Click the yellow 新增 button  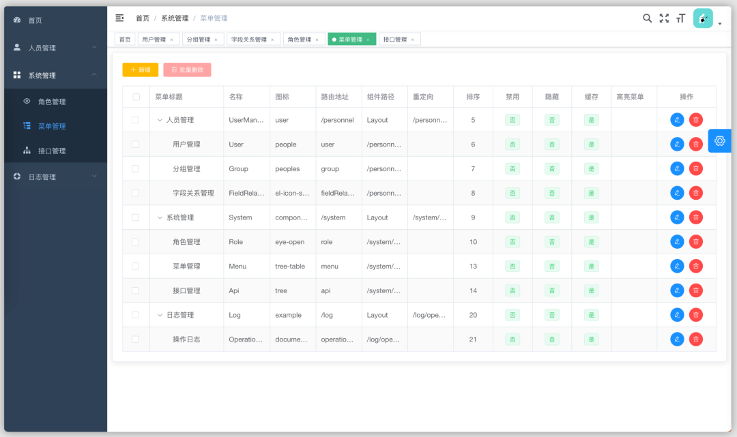tap(140, 70)
